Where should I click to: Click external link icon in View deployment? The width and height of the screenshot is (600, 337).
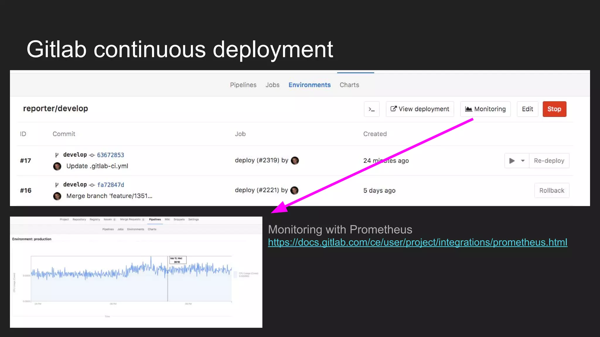click(x=393, y=109)
